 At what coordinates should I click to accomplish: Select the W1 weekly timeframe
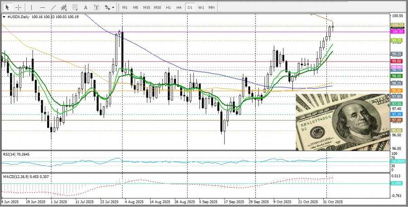pos(201,8)
